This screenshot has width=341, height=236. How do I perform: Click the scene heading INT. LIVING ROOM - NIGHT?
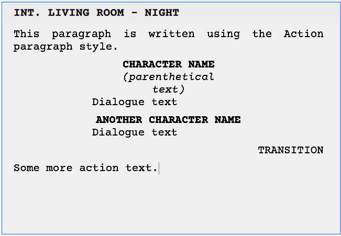coord(96,13)
